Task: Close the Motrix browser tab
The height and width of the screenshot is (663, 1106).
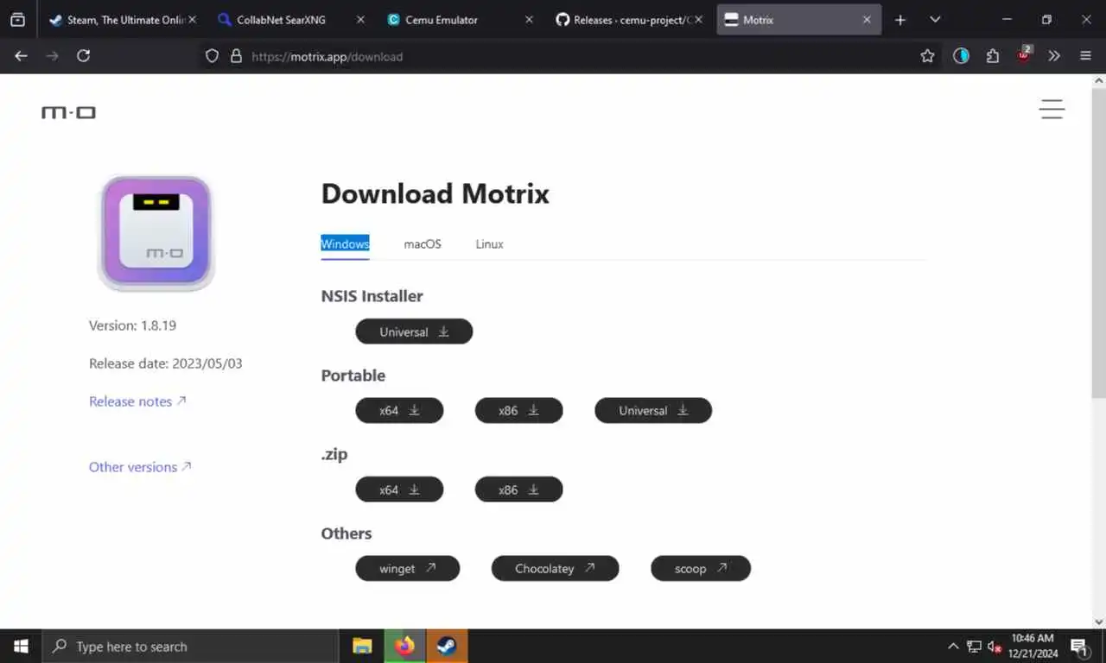Action: 867,20
